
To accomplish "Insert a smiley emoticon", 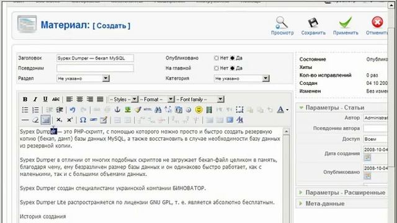I will pos(199,110).
